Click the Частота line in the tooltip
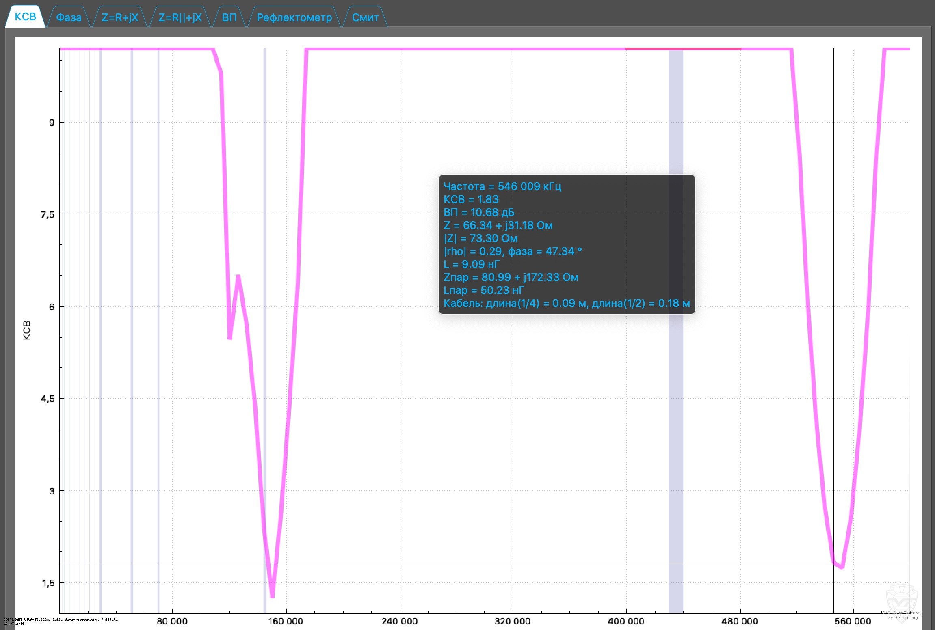Viewport: 935px width, 630px height. [x=502, y=186]
